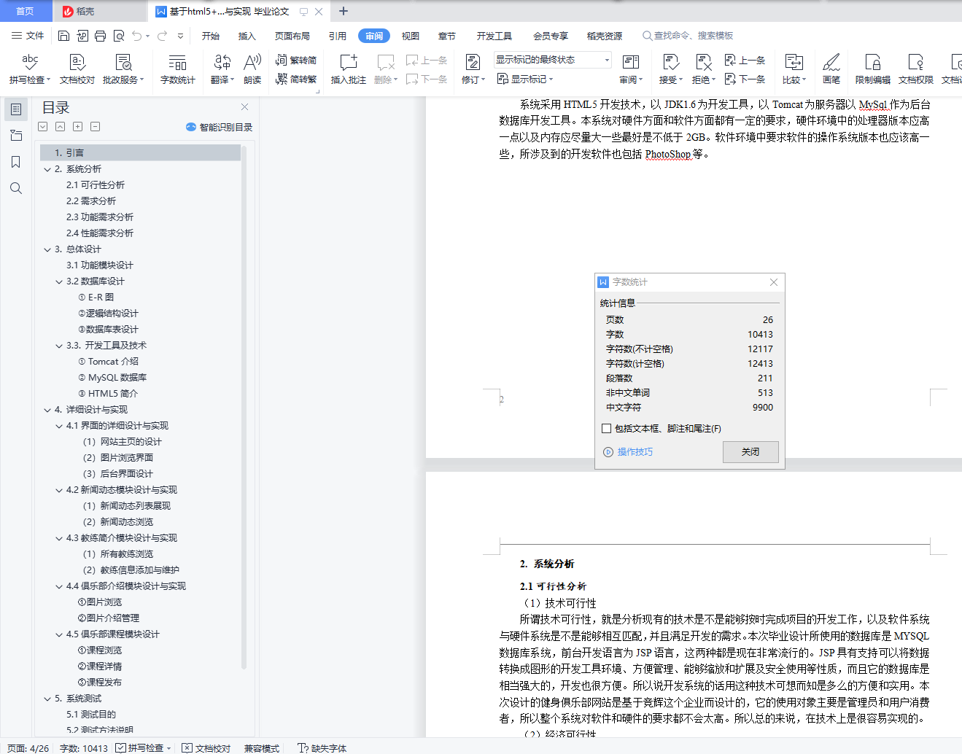Select the 画笔 pen tool
The height and width of the screenshot is (754, 962).
pyautogui.click(x=831, y=69)
